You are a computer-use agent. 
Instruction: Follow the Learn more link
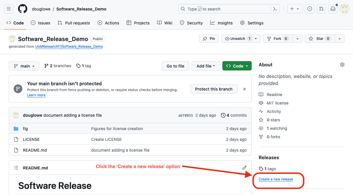pyautogui.click(x=36, y=95)
